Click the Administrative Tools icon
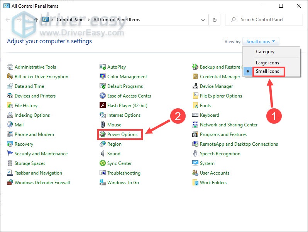The height and width of the screenshot is (232, 308). point(10,67)
